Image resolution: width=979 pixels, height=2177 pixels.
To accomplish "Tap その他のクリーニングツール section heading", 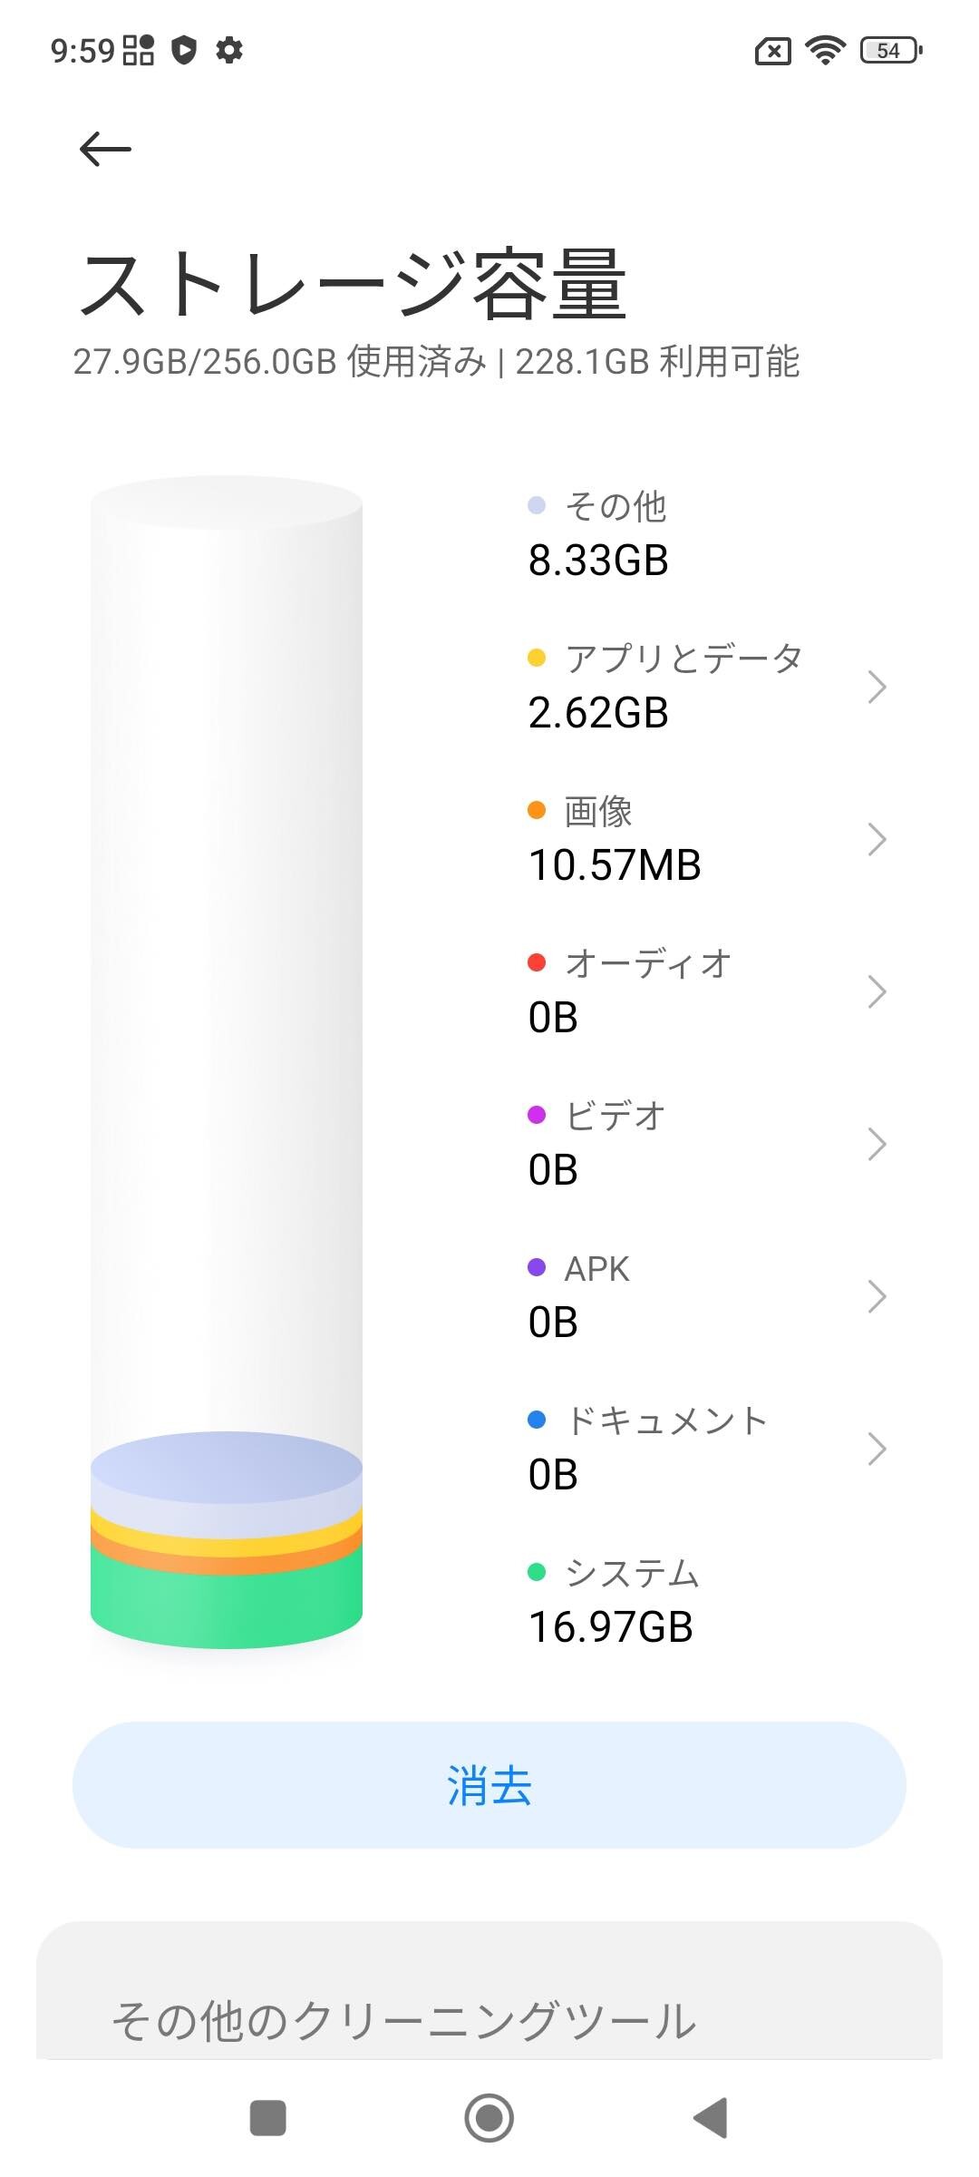I will [x=403, y=2021].
